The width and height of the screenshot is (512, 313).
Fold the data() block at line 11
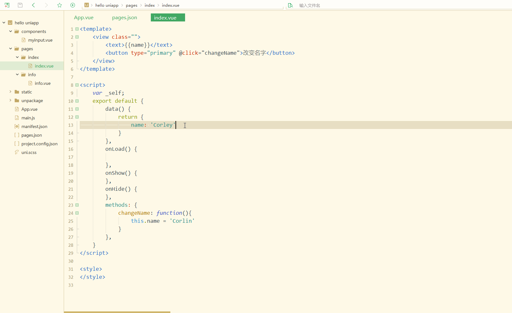point(77,109)
